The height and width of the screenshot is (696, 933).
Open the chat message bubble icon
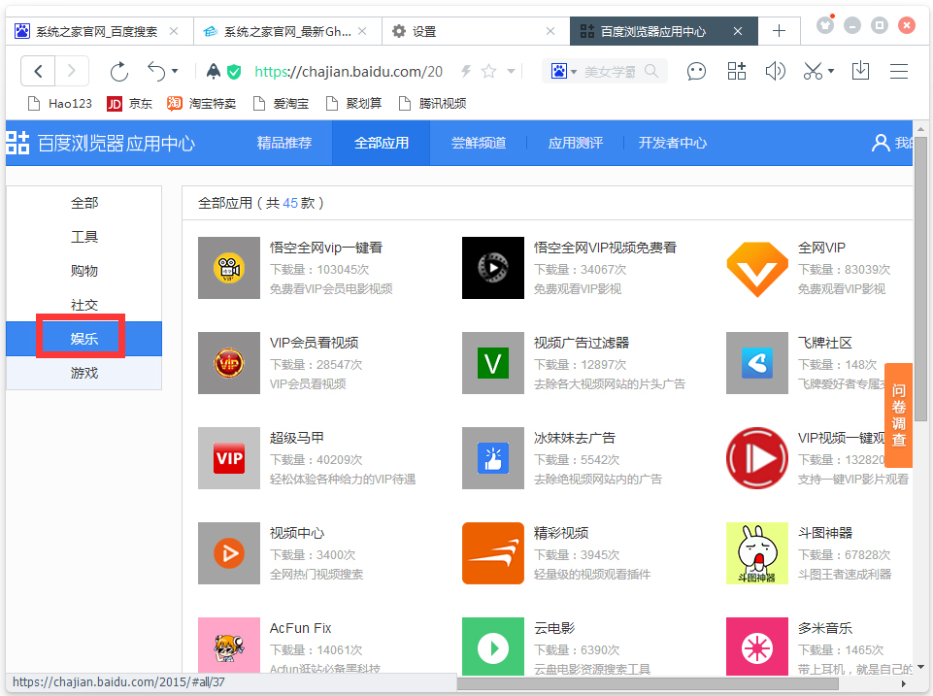696,72
